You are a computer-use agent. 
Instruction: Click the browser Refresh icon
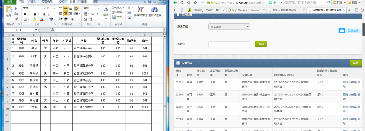[181, 3]
